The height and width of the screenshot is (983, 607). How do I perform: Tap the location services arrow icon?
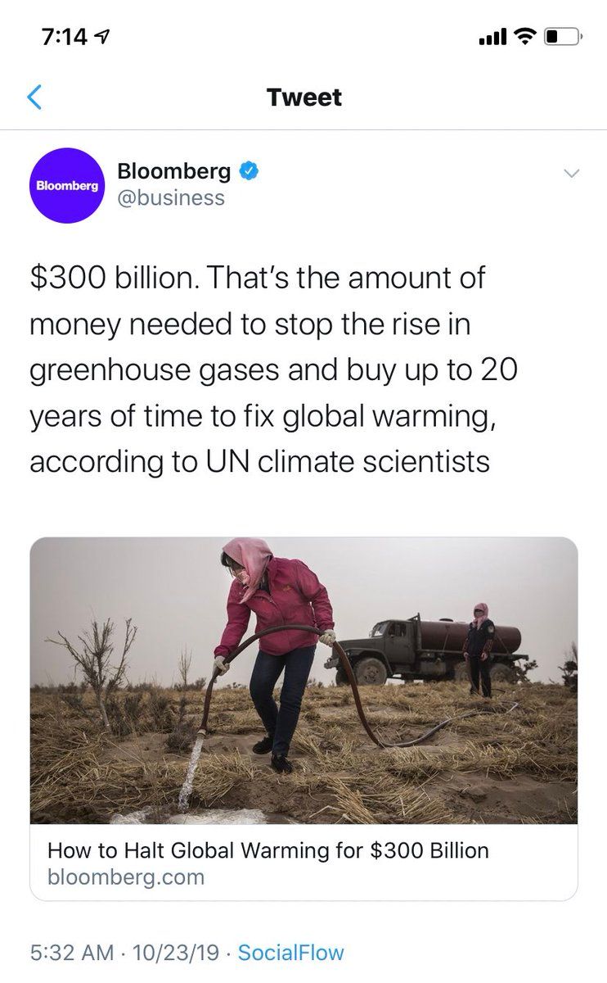coord(104,37)
